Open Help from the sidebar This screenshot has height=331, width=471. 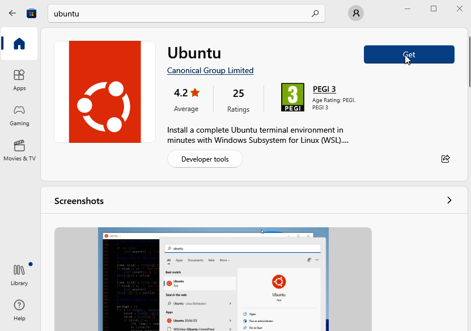tap(19, 310)
